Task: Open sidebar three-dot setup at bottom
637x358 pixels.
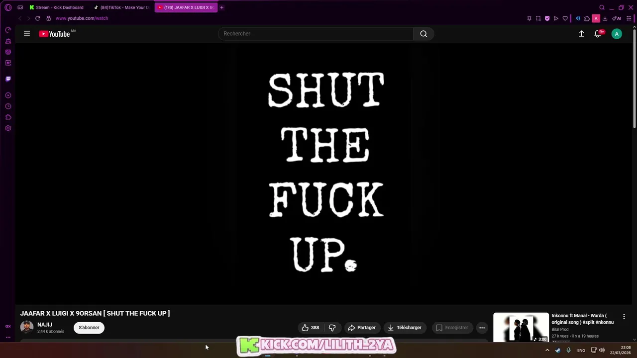Action: point(8,337)
